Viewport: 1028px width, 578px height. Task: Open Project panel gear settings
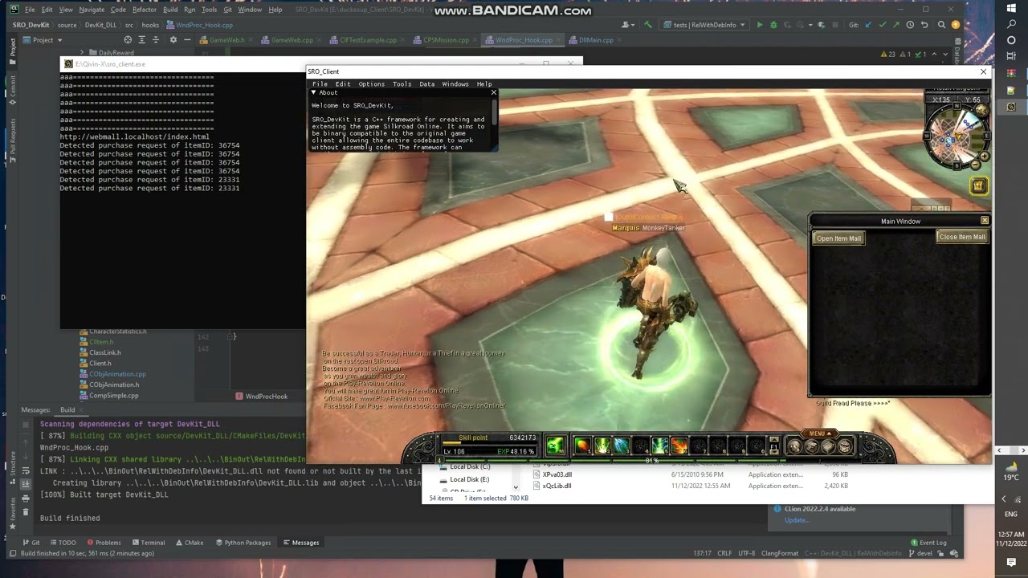coord(173,39)
